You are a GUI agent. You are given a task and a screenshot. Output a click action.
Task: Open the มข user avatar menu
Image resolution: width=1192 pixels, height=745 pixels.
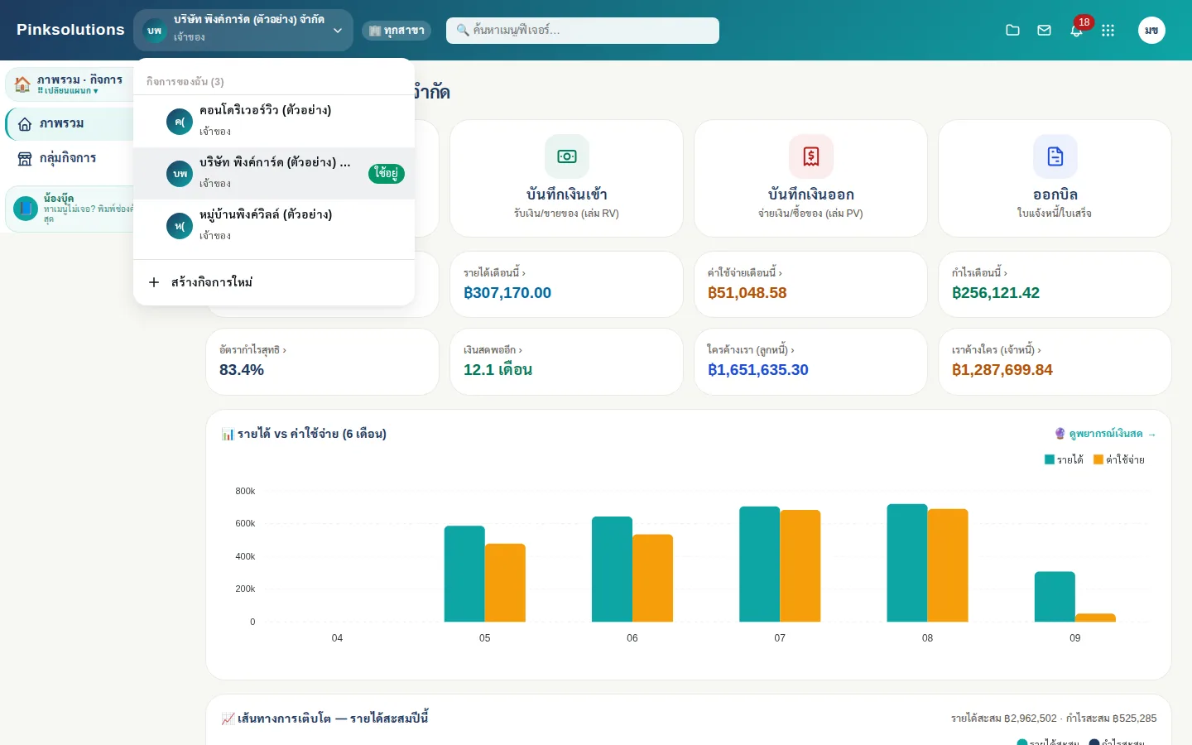click(1151, 31)
